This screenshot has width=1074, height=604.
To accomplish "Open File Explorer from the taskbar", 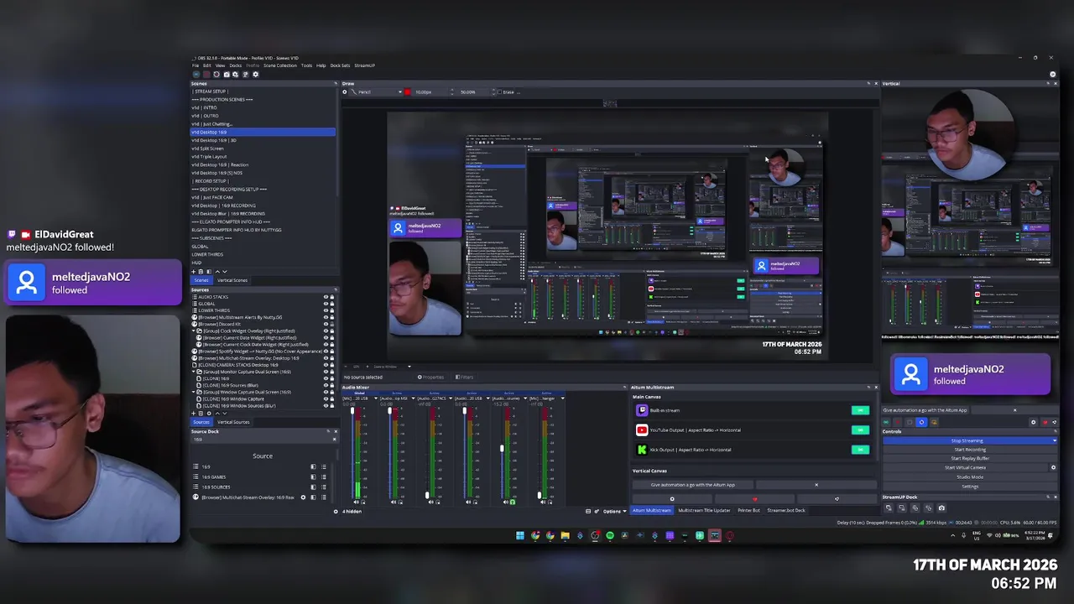I will [565, 535].
